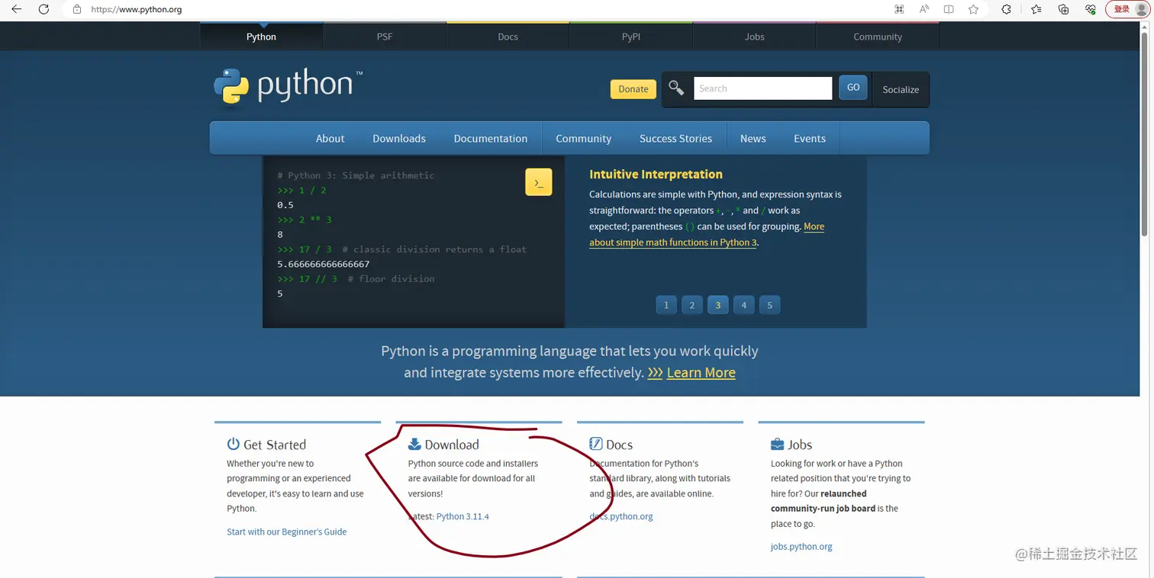Open the Success Stories navigation menu

pos(675,138)
